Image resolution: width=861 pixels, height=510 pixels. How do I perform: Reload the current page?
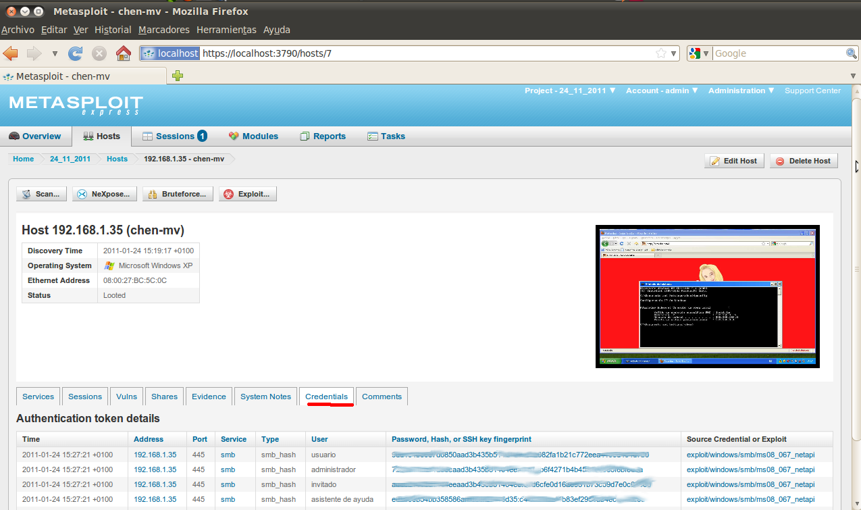coord(75,53)
